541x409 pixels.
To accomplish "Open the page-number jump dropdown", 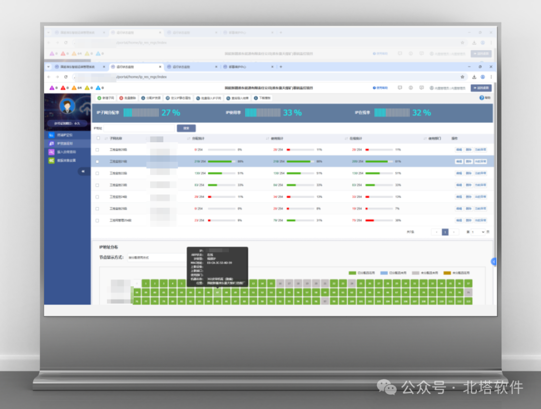I will (x=478, y=232).
